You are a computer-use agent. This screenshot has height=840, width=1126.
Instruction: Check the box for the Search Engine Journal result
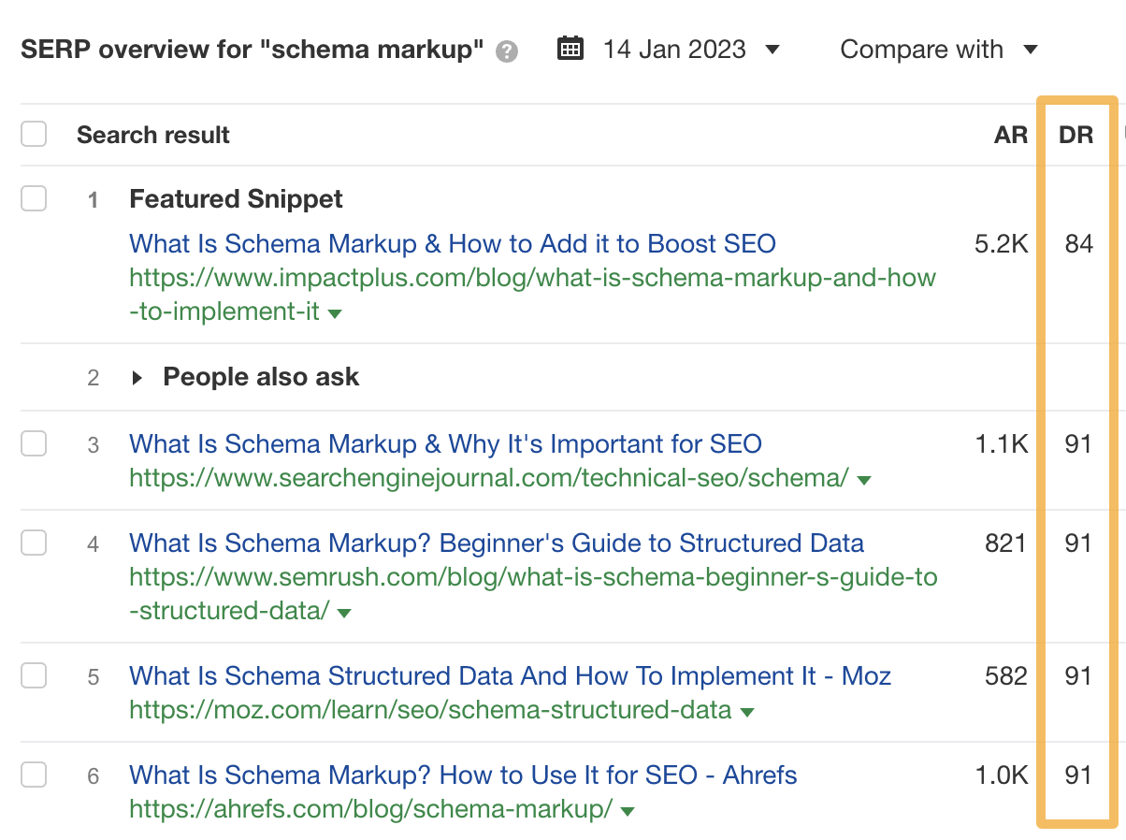[33, 443]
